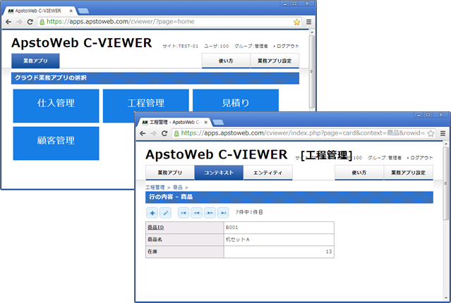Go to next record icon
The height and width of the screenshot is (303, 451).
pos(210,213)
